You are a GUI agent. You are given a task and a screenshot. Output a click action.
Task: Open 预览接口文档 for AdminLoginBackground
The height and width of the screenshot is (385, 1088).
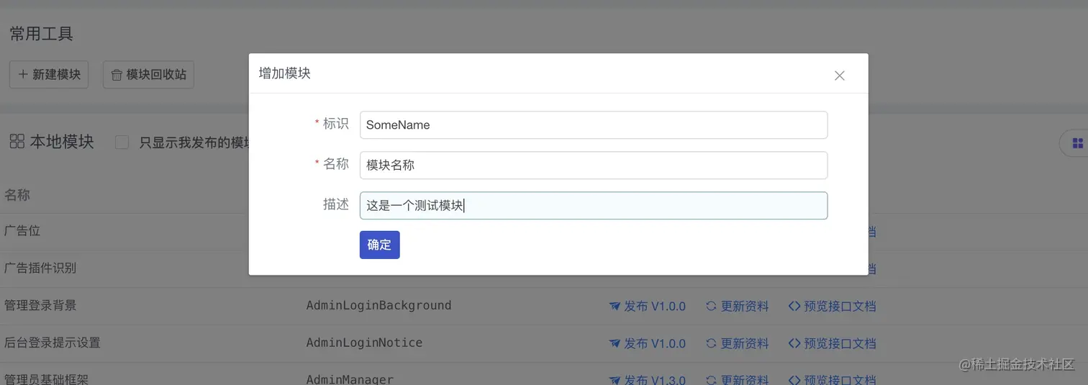832,306
